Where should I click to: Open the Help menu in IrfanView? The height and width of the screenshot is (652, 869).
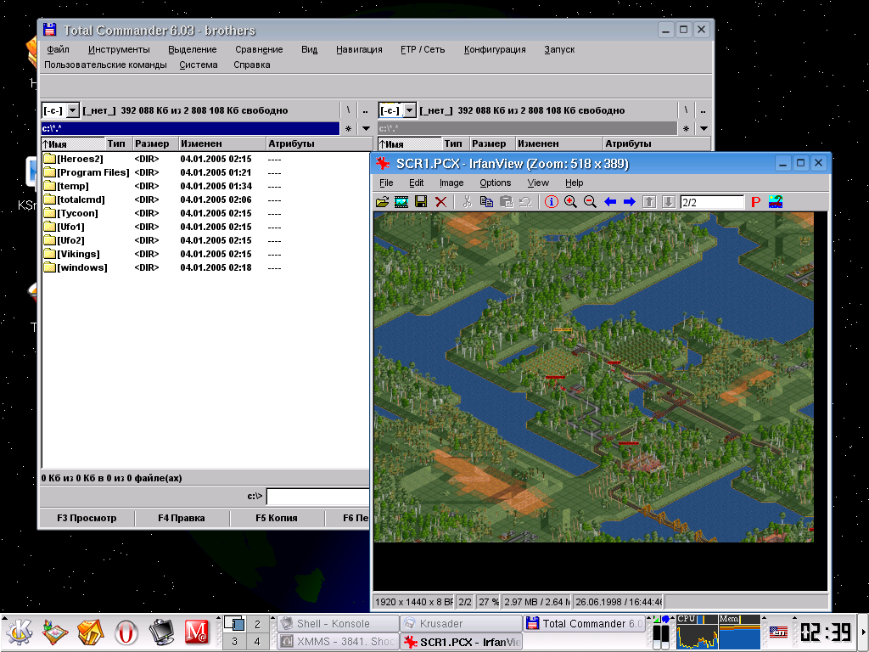(x=575, y=183)
